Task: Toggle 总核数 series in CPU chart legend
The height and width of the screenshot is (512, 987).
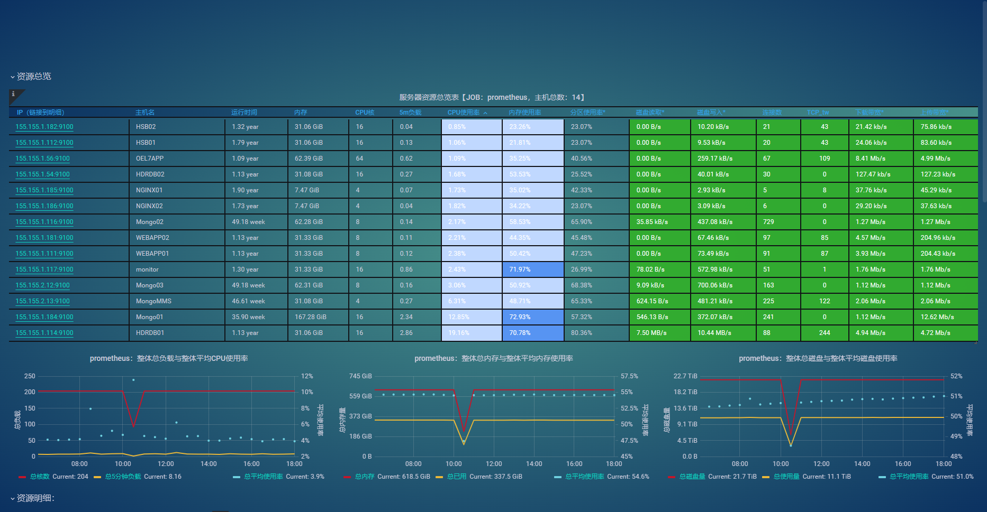Action: [x=40, y=477]
